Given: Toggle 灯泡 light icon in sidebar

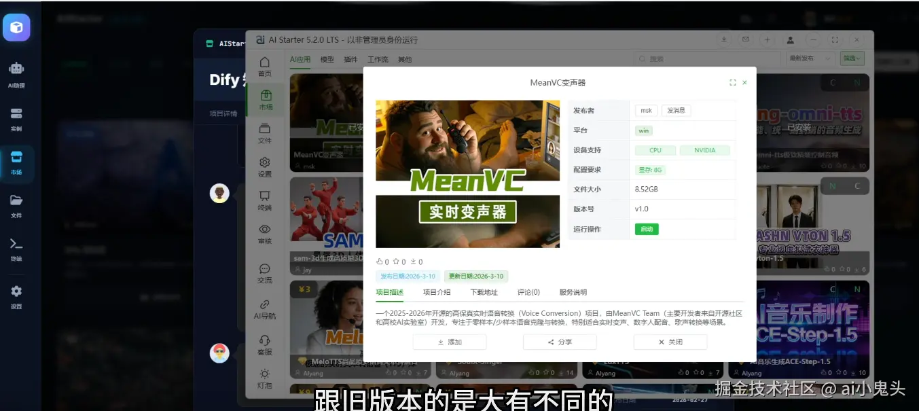Looking at the screenshot, I should click(x=265, y=378).
